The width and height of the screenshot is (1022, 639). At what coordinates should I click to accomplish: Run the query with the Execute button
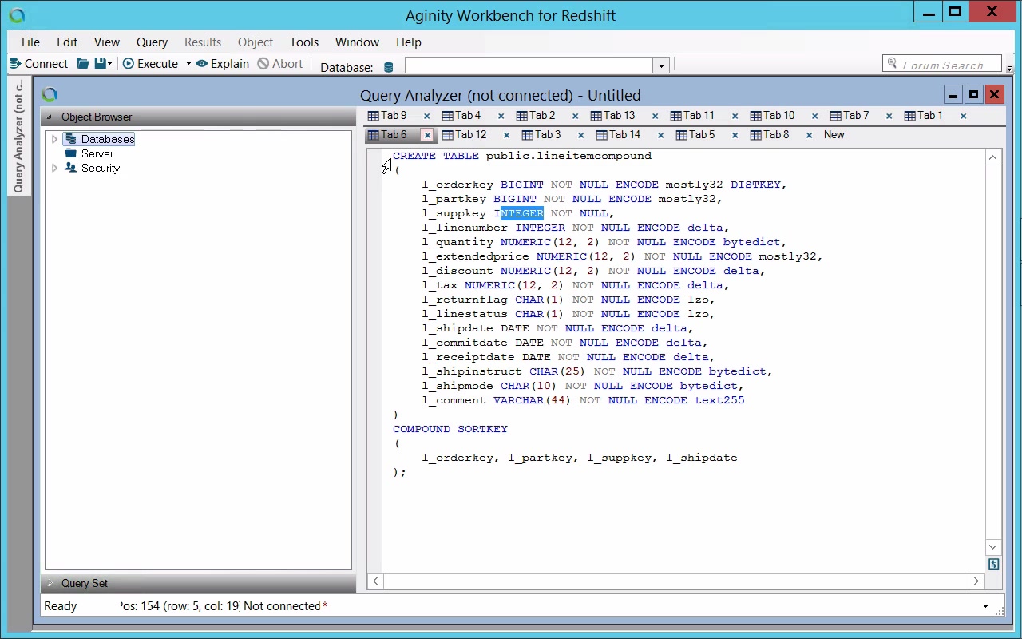click(x=150, y=64)
